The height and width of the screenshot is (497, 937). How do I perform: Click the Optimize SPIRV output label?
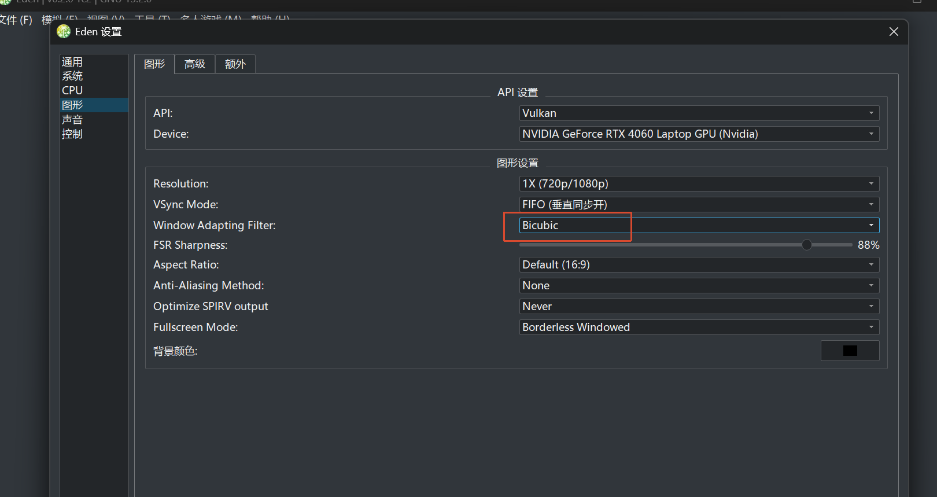(211, 307)
